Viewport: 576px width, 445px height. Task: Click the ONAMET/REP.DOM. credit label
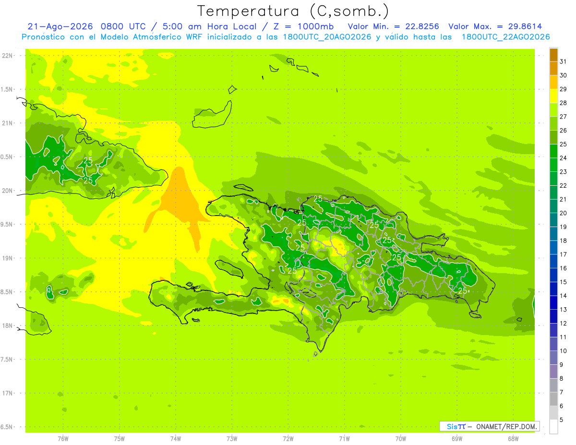[506, 426]
